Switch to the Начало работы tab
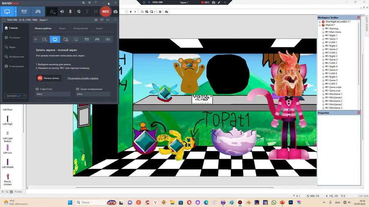The image size is (369, 207). pyautogui.click(x=43, y=28)
